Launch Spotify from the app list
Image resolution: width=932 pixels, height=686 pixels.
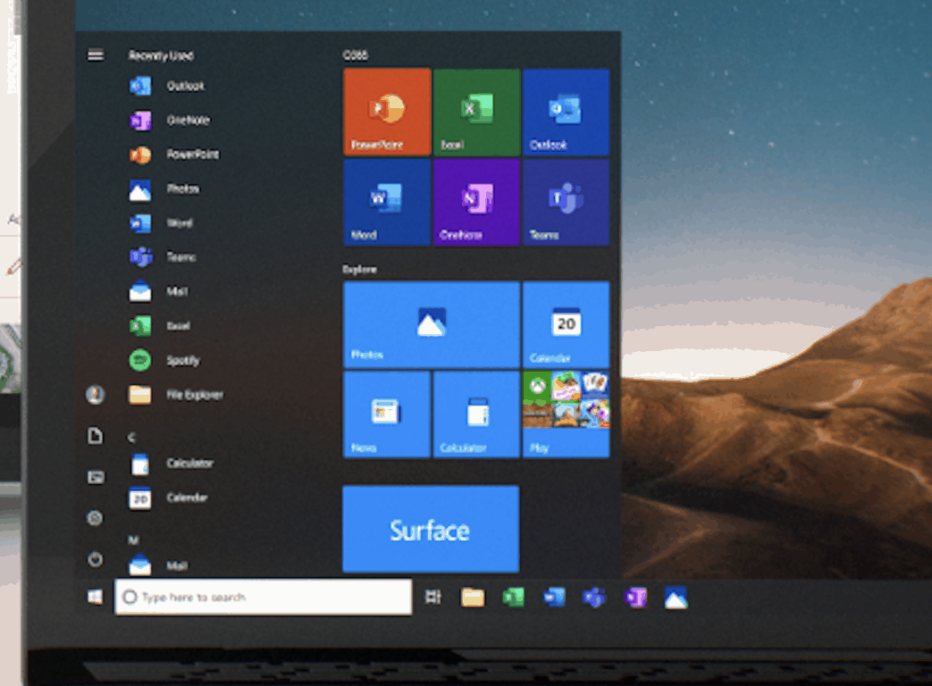point(164,360)
